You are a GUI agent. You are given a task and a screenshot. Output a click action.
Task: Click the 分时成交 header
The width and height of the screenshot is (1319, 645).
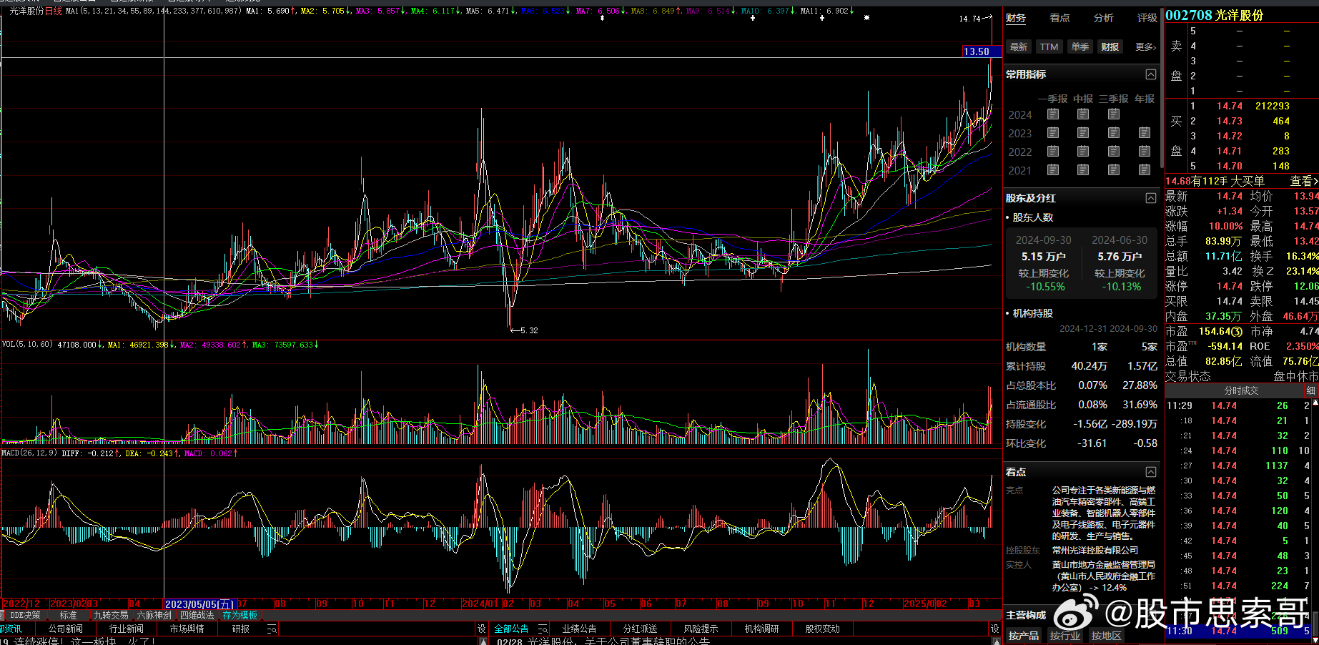click(x=1242, y=390)
